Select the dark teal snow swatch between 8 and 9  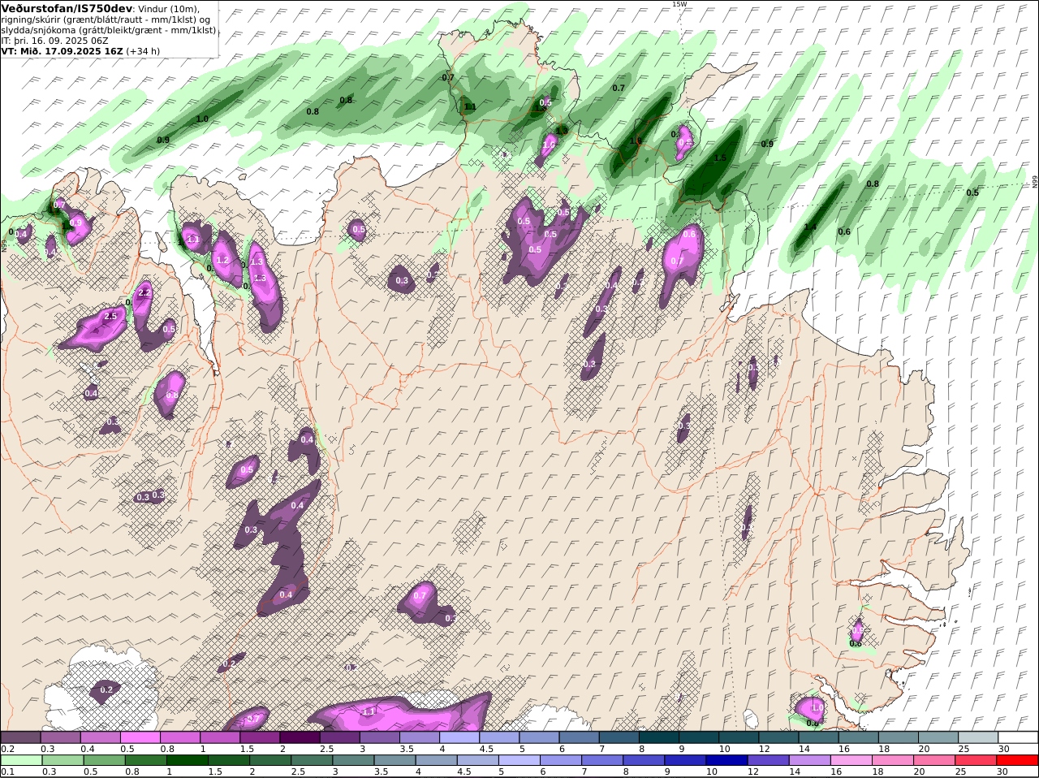[658, 737]
